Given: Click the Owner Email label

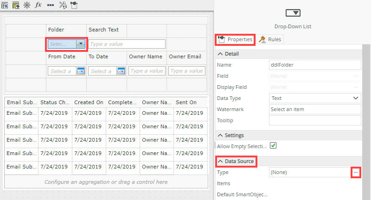Looking at the screenshot, I should [185, 56].
